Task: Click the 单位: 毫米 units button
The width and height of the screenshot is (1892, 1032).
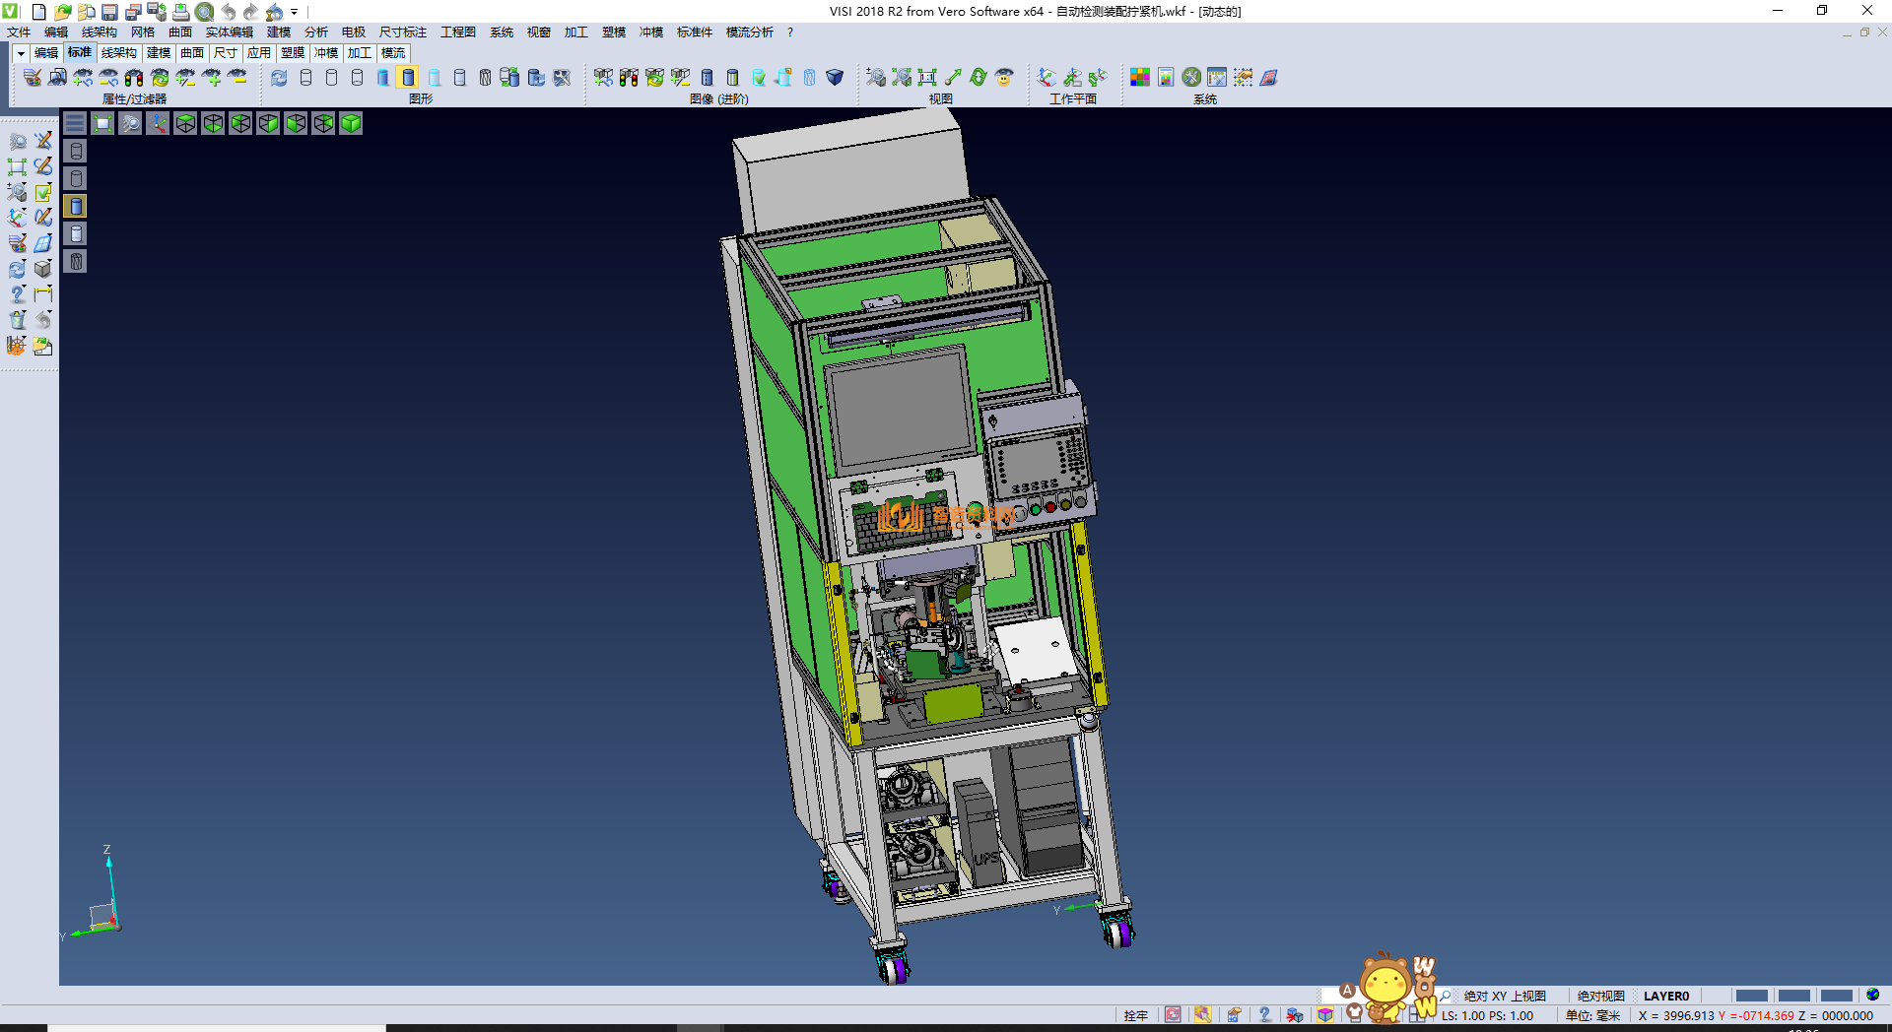Action: [x=1592, y=1015]
